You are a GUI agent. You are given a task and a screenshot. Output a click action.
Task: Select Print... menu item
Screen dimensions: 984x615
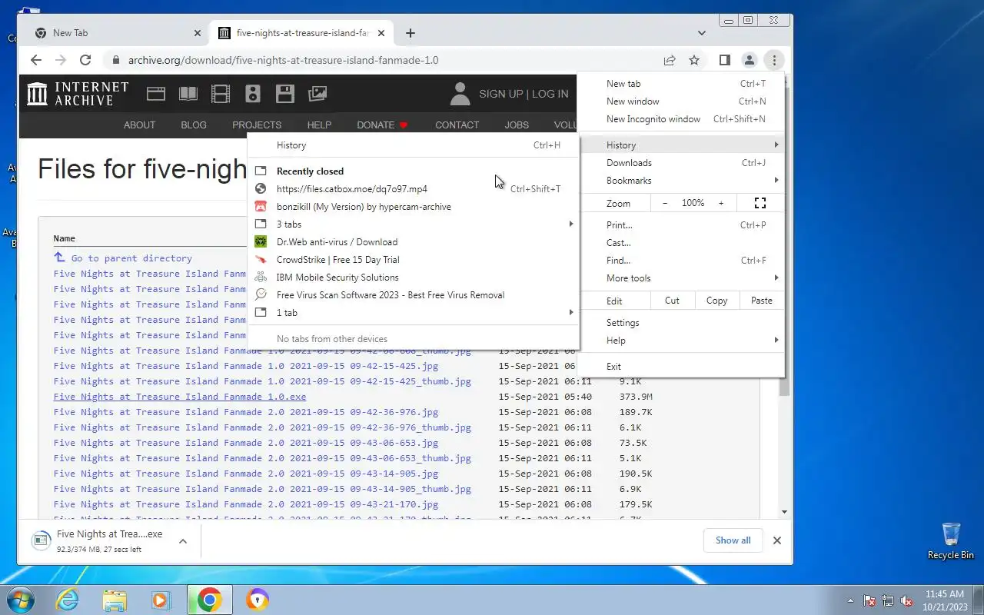[681, 225]
